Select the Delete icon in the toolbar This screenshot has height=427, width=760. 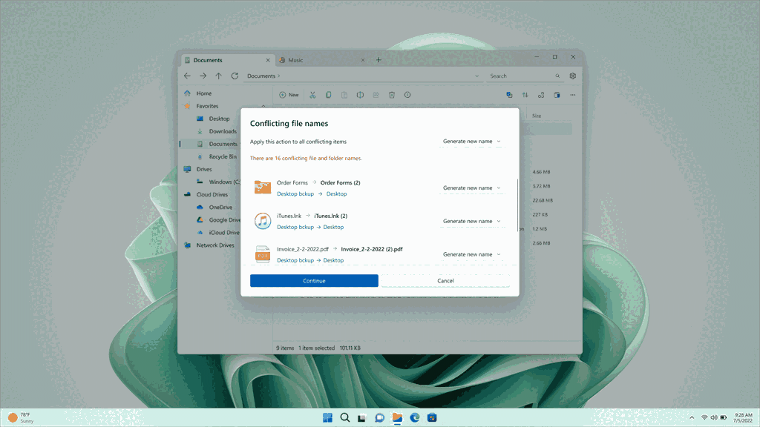391,94
